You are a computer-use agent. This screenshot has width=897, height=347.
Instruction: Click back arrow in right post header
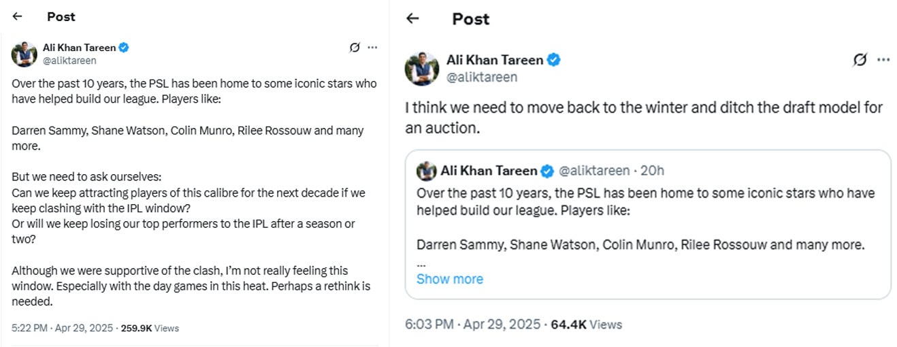coord(412,18)
